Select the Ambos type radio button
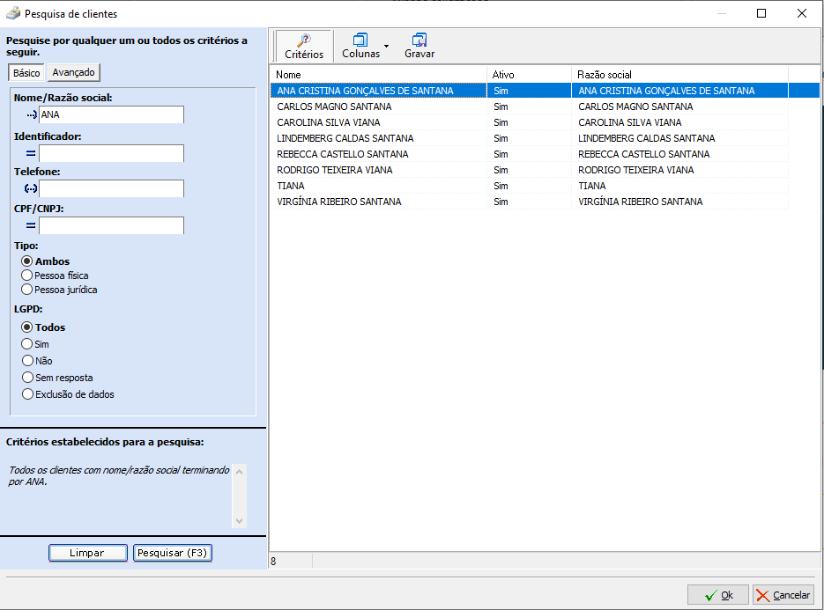The width and height of the screenshot is (824, 610). [26, 261]
